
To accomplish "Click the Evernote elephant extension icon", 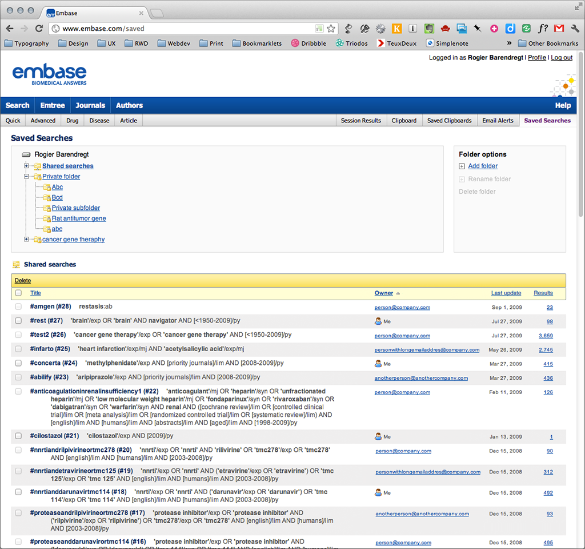I will pos(429,29).
